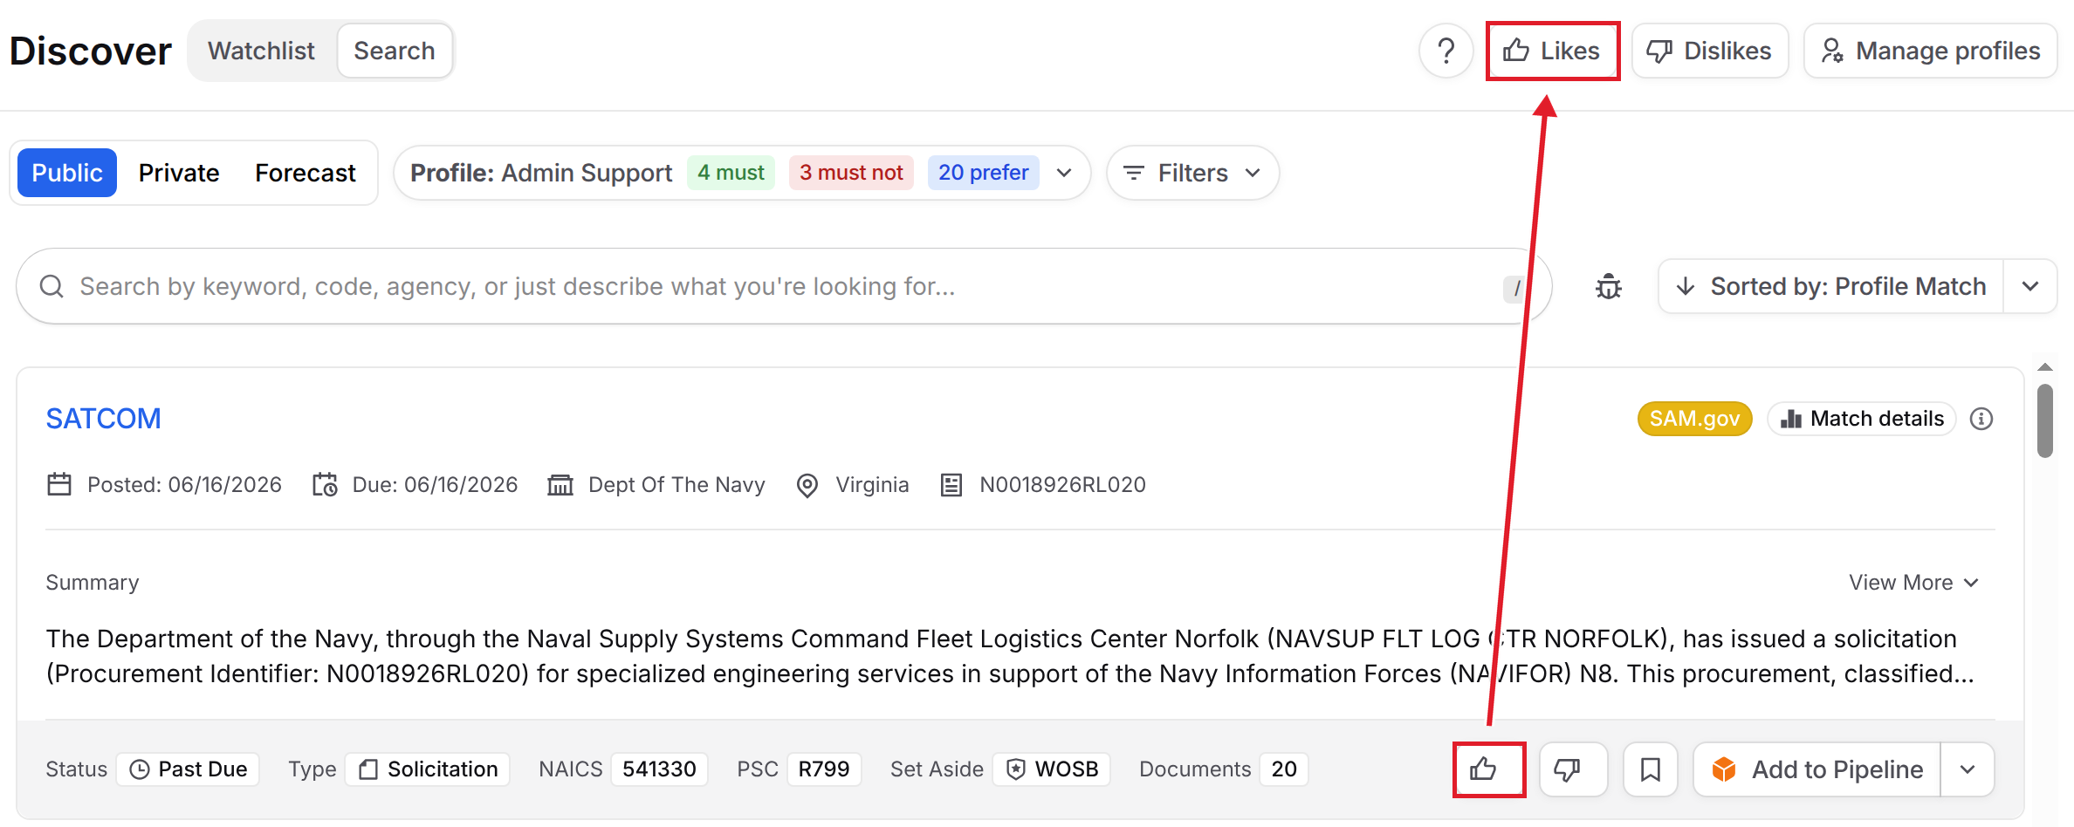
Task: Click the Due: 06/16/2026 date
Action: (435, 485)
